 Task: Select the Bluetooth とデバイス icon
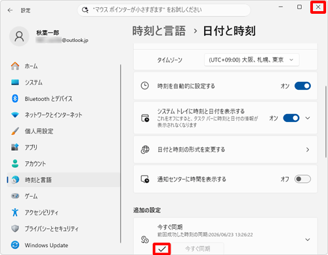pyautogui.click(x=15, y=98)
